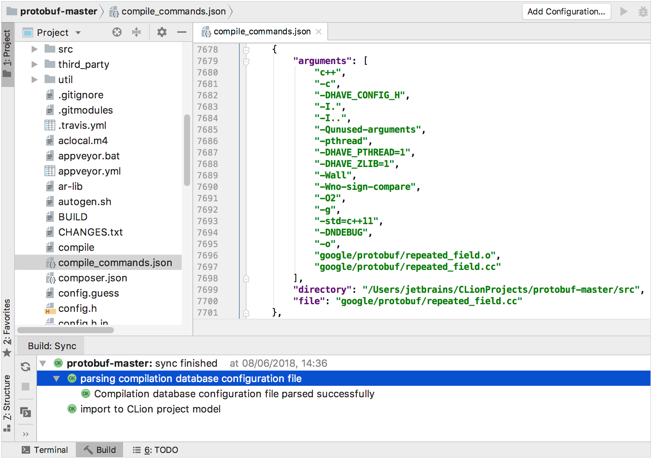Open the Z: Structure side tab

click(x=7, y=403)
